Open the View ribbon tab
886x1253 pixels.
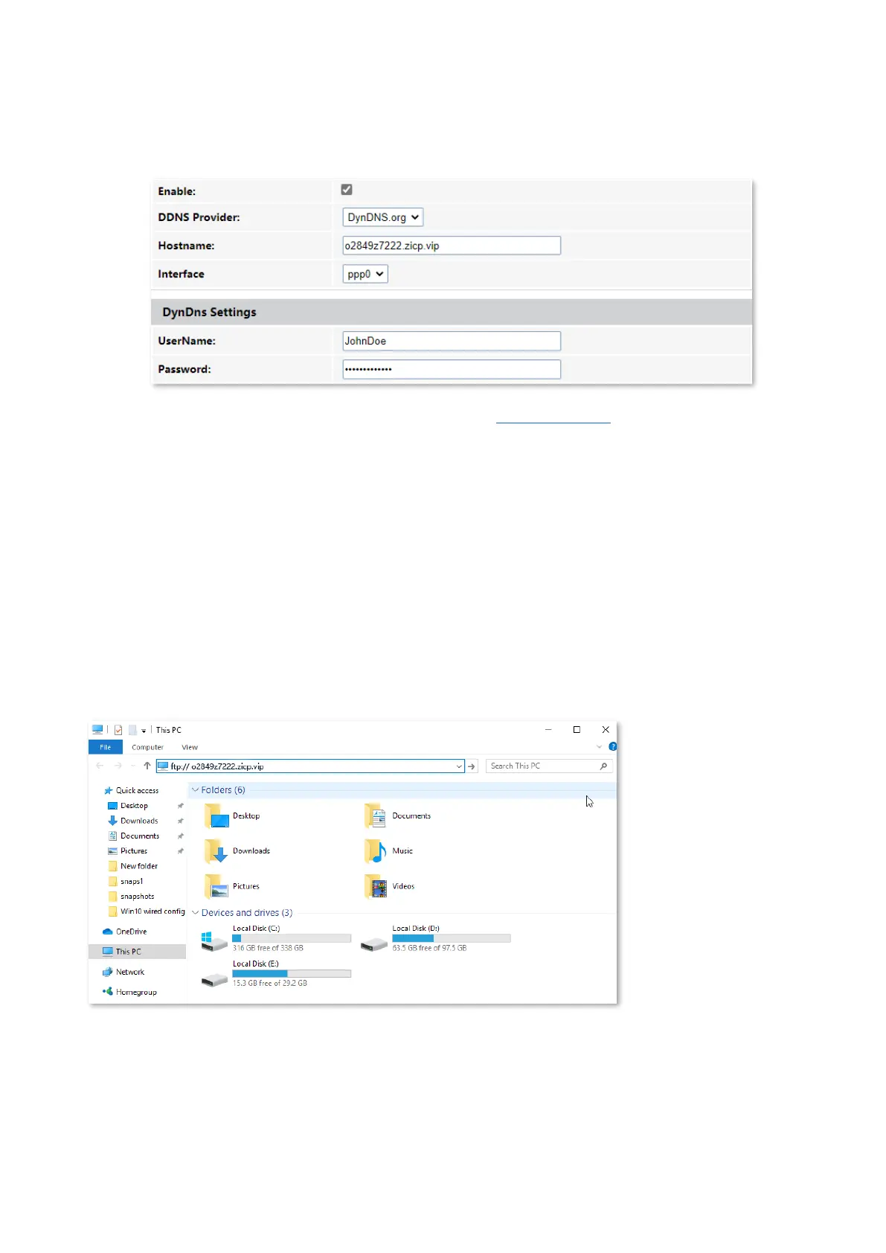click(190, 747)
